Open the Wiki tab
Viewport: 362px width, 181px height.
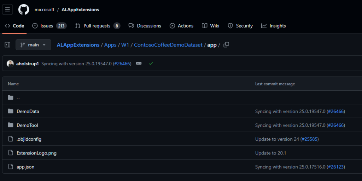(x=211, y=26)
